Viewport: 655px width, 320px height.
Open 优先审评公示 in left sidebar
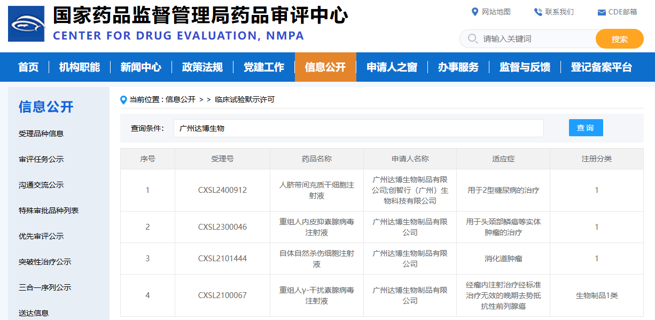[x=41, y=236]
